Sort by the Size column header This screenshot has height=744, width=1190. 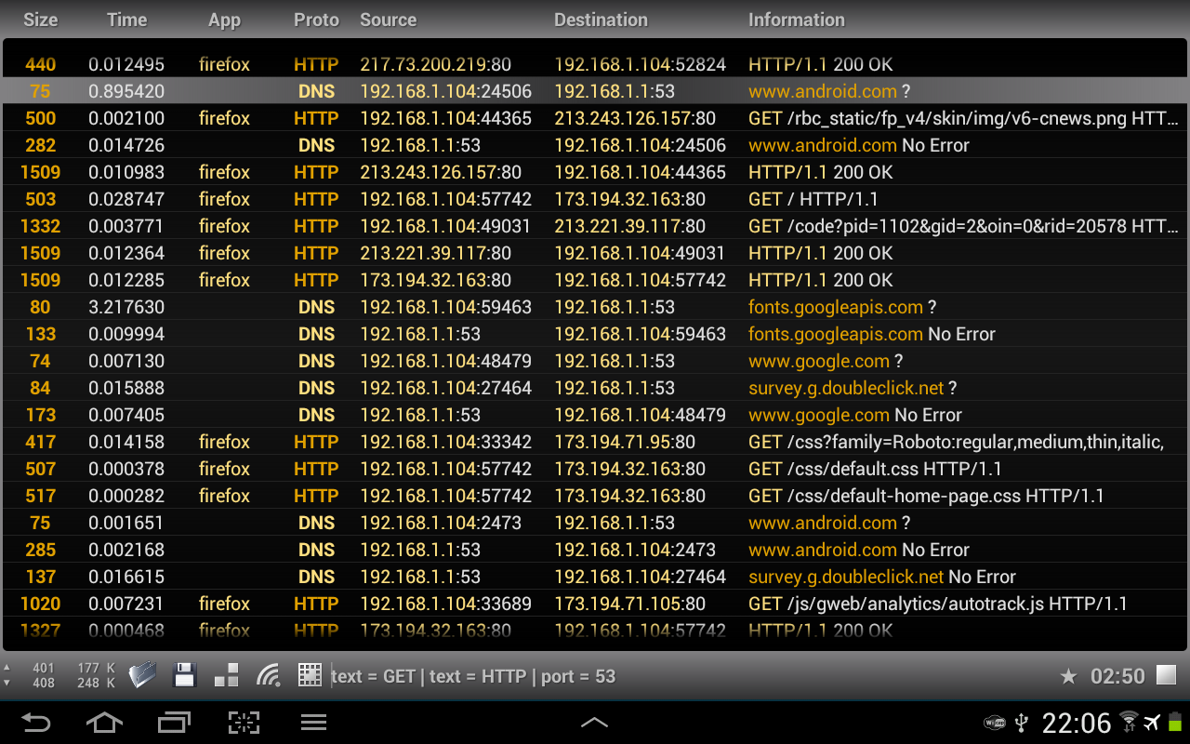[x=40, y=20]
